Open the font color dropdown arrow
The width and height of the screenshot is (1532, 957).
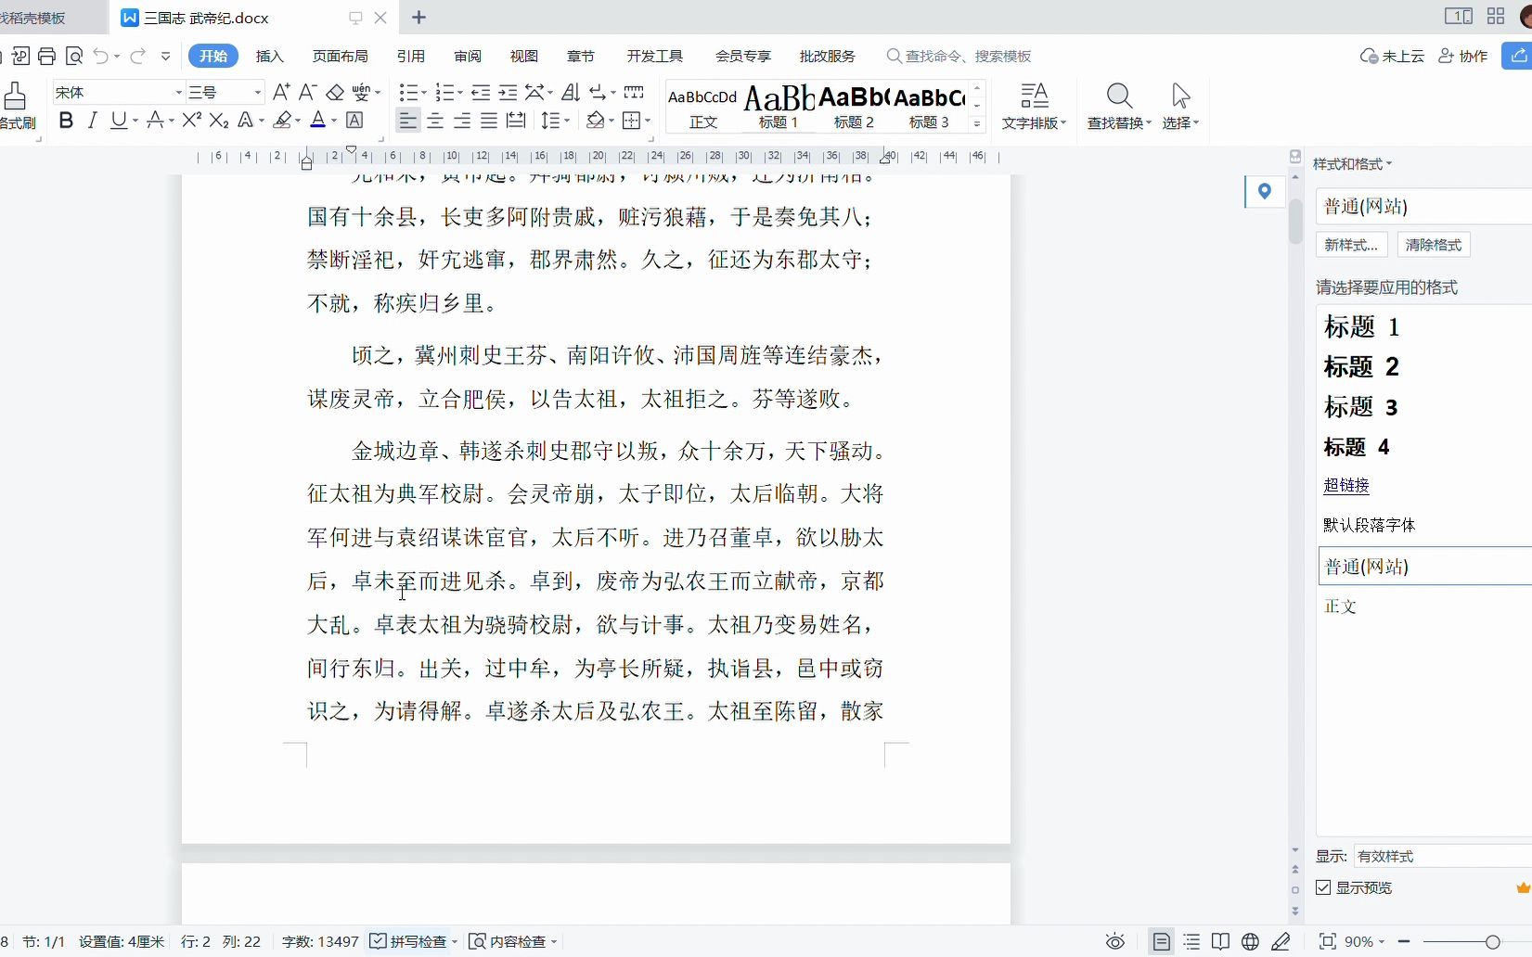[x=333, y=121]
